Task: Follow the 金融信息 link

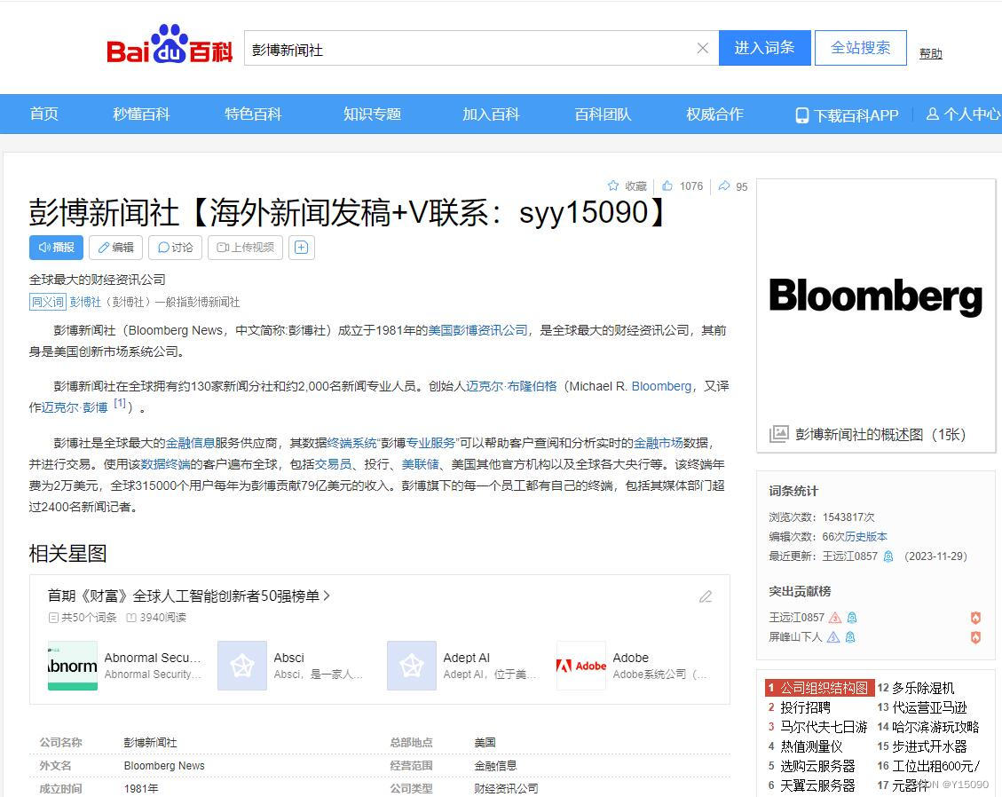Action: click(191, 443)
